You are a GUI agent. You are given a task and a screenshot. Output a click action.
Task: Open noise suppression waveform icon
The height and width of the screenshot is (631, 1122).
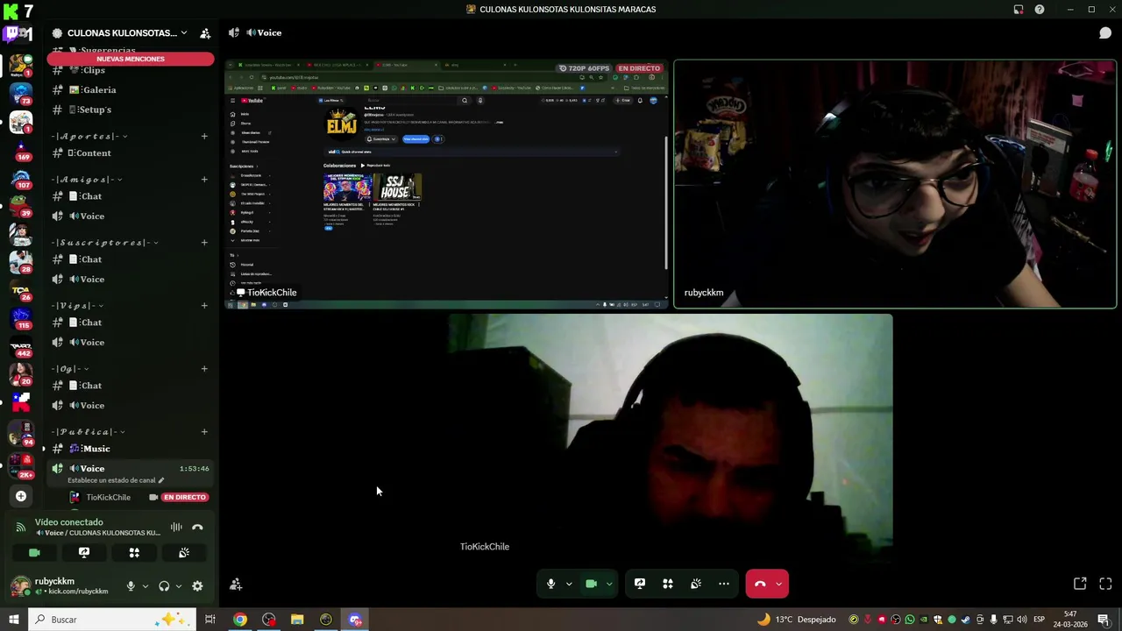click(x=176, y=528)
